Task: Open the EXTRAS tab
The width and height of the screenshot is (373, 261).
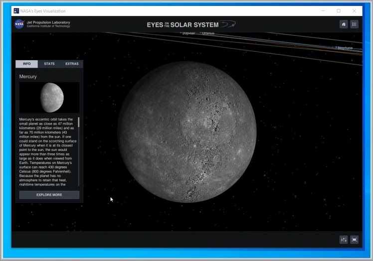Action: 72,64
